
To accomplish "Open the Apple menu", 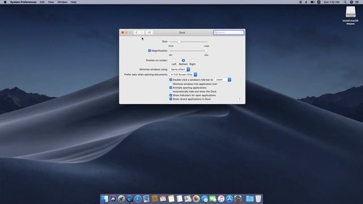I will click(5, 2).
